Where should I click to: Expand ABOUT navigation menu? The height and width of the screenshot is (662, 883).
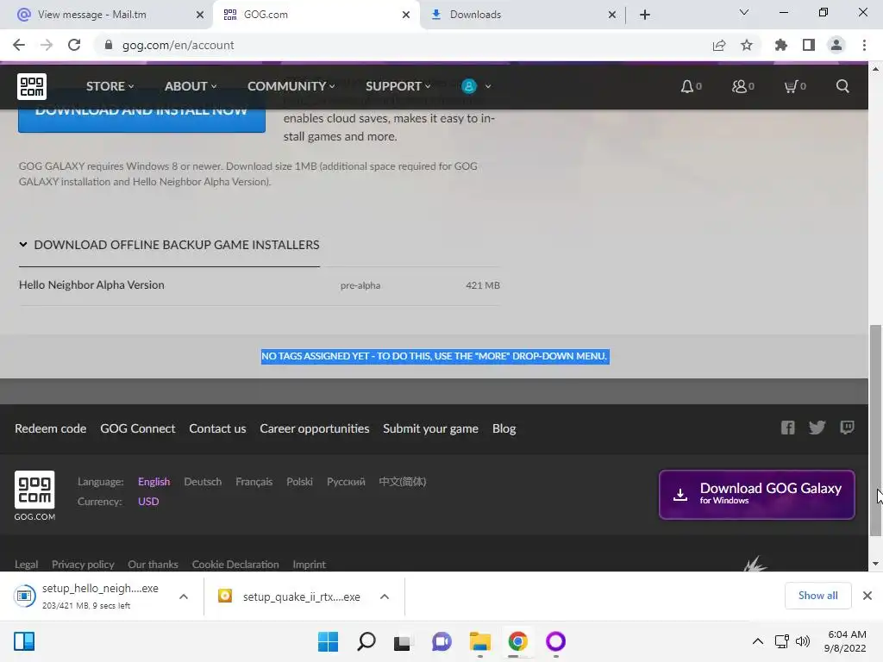(191, 86)
